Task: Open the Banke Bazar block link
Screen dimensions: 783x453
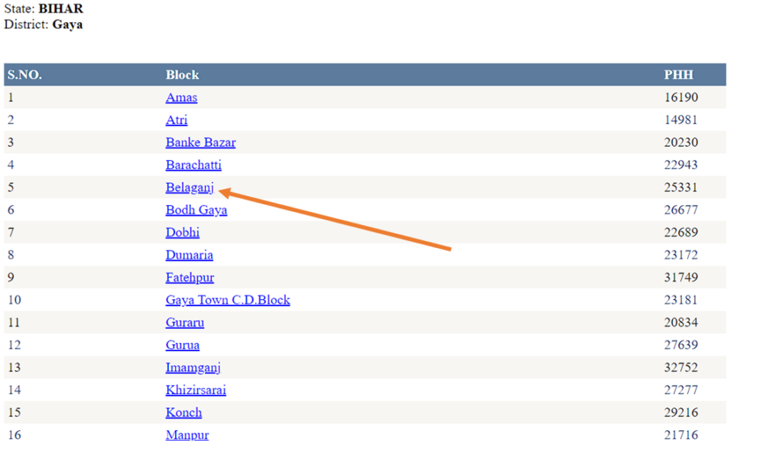Action: pos(201,142)
